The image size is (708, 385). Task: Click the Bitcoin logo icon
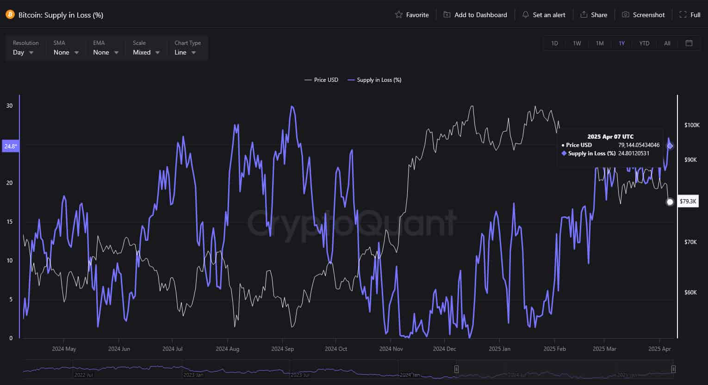point(10,15)
